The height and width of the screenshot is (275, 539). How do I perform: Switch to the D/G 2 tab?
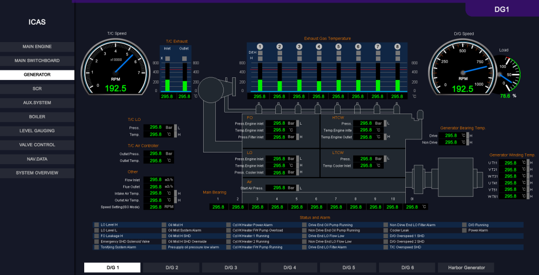click(172, 268)
